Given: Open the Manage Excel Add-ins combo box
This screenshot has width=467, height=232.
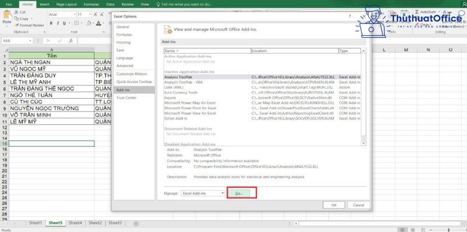Looking at the screenshot, I should [x=203, y=193].
